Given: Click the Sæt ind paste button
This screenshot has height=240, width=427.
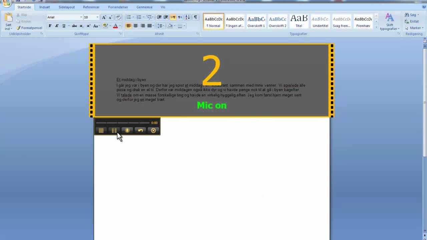Looking at the screenshot, I should (x=8, y=22).
